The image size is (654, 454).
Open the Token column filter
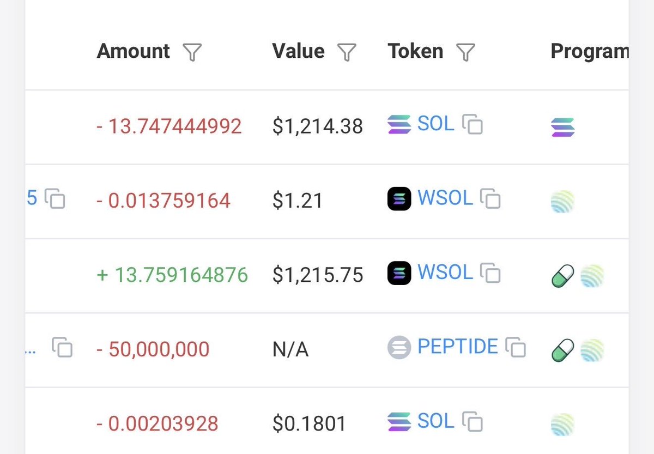click(465, 52)
